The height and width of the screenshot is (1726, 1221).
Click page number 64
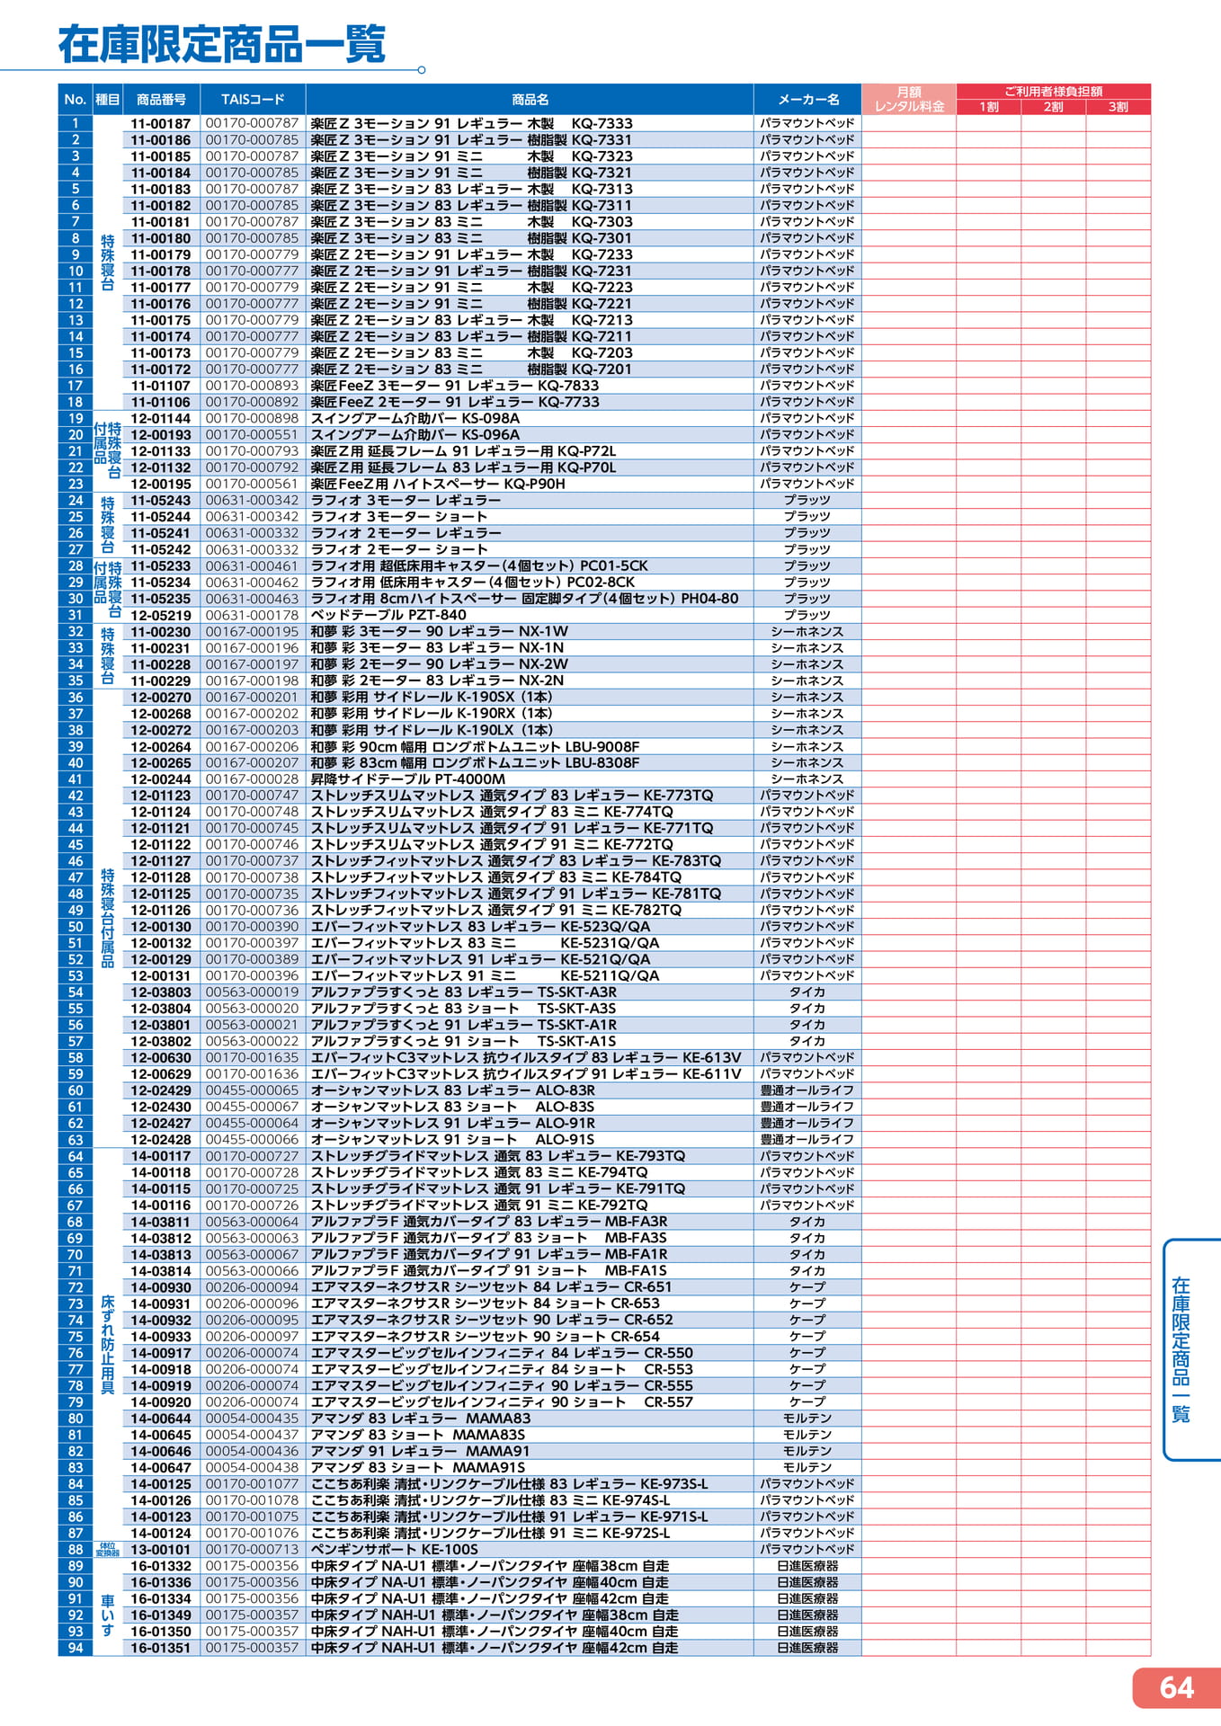point(1176,1687)
